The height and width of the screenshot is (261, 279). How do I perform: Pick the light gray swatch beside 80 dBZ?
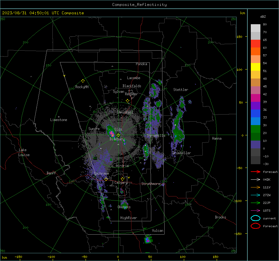[x=255, y=28]
